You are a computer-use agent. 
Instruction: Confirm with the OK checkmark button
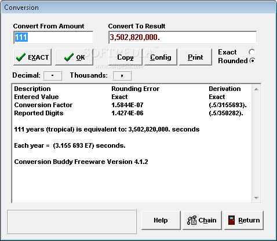[74, 57]
